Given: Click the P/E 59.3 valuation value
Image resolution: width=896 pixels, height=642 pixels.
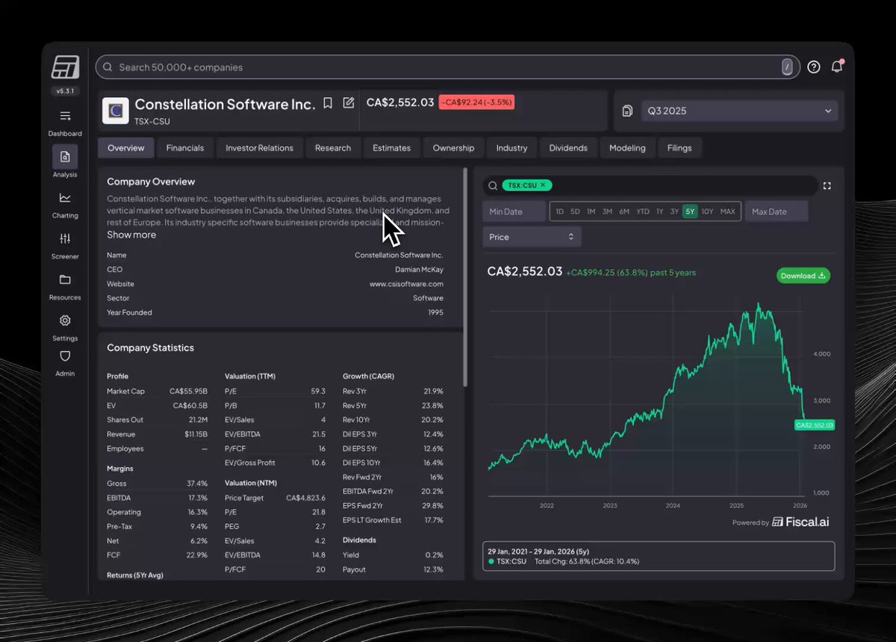Looking at the screenshot, I should click(318, 391).
